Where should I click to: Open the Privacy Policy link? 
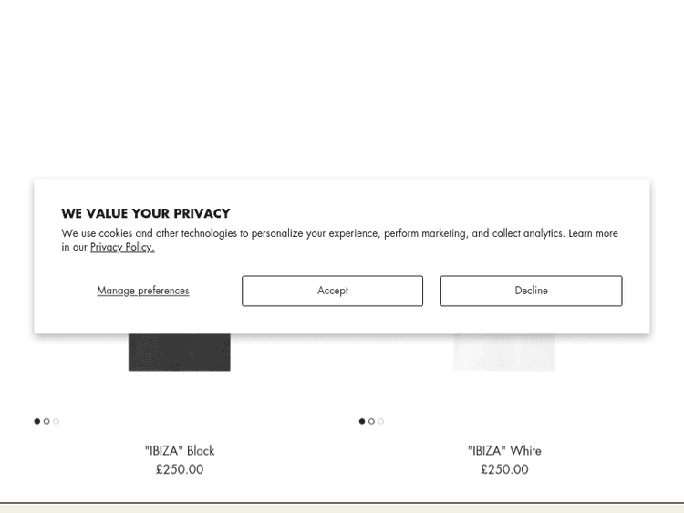(122, 247)
